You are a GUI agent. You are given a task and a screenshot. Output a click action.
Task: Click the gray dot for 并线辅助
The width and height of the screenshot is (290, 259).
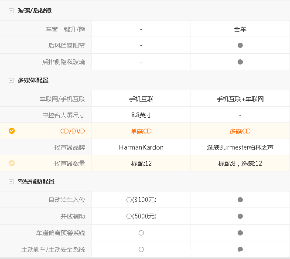pos(240,216)
